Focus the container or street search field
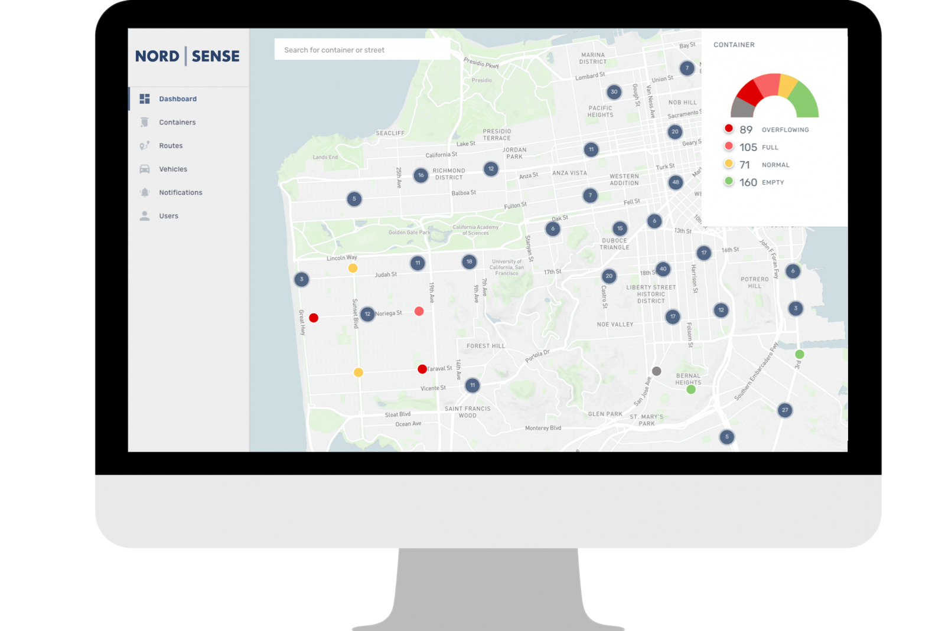Screen dimensions: 945x631 pyautogui.click(x=363, y=50)
